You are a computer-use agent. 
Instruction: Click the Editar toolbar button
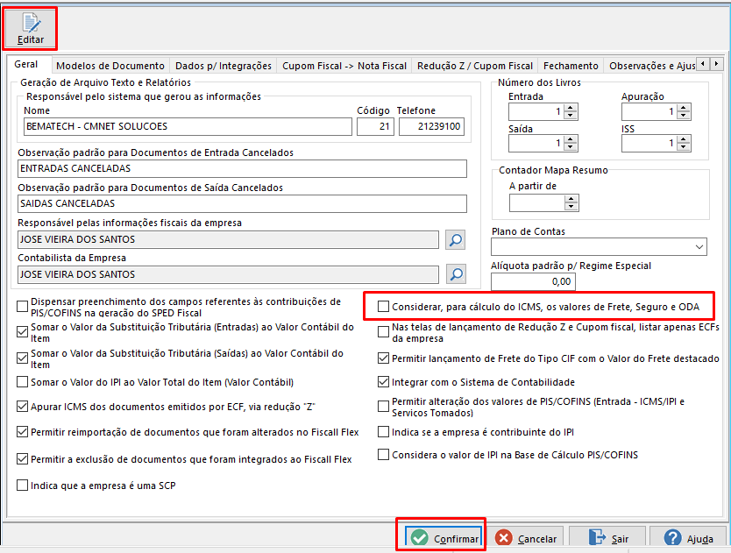(x=31, y=29)
